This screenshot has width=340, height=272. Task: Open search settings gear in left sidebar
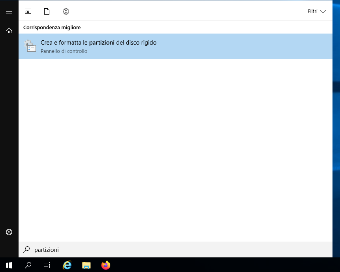tap(9, 232)
